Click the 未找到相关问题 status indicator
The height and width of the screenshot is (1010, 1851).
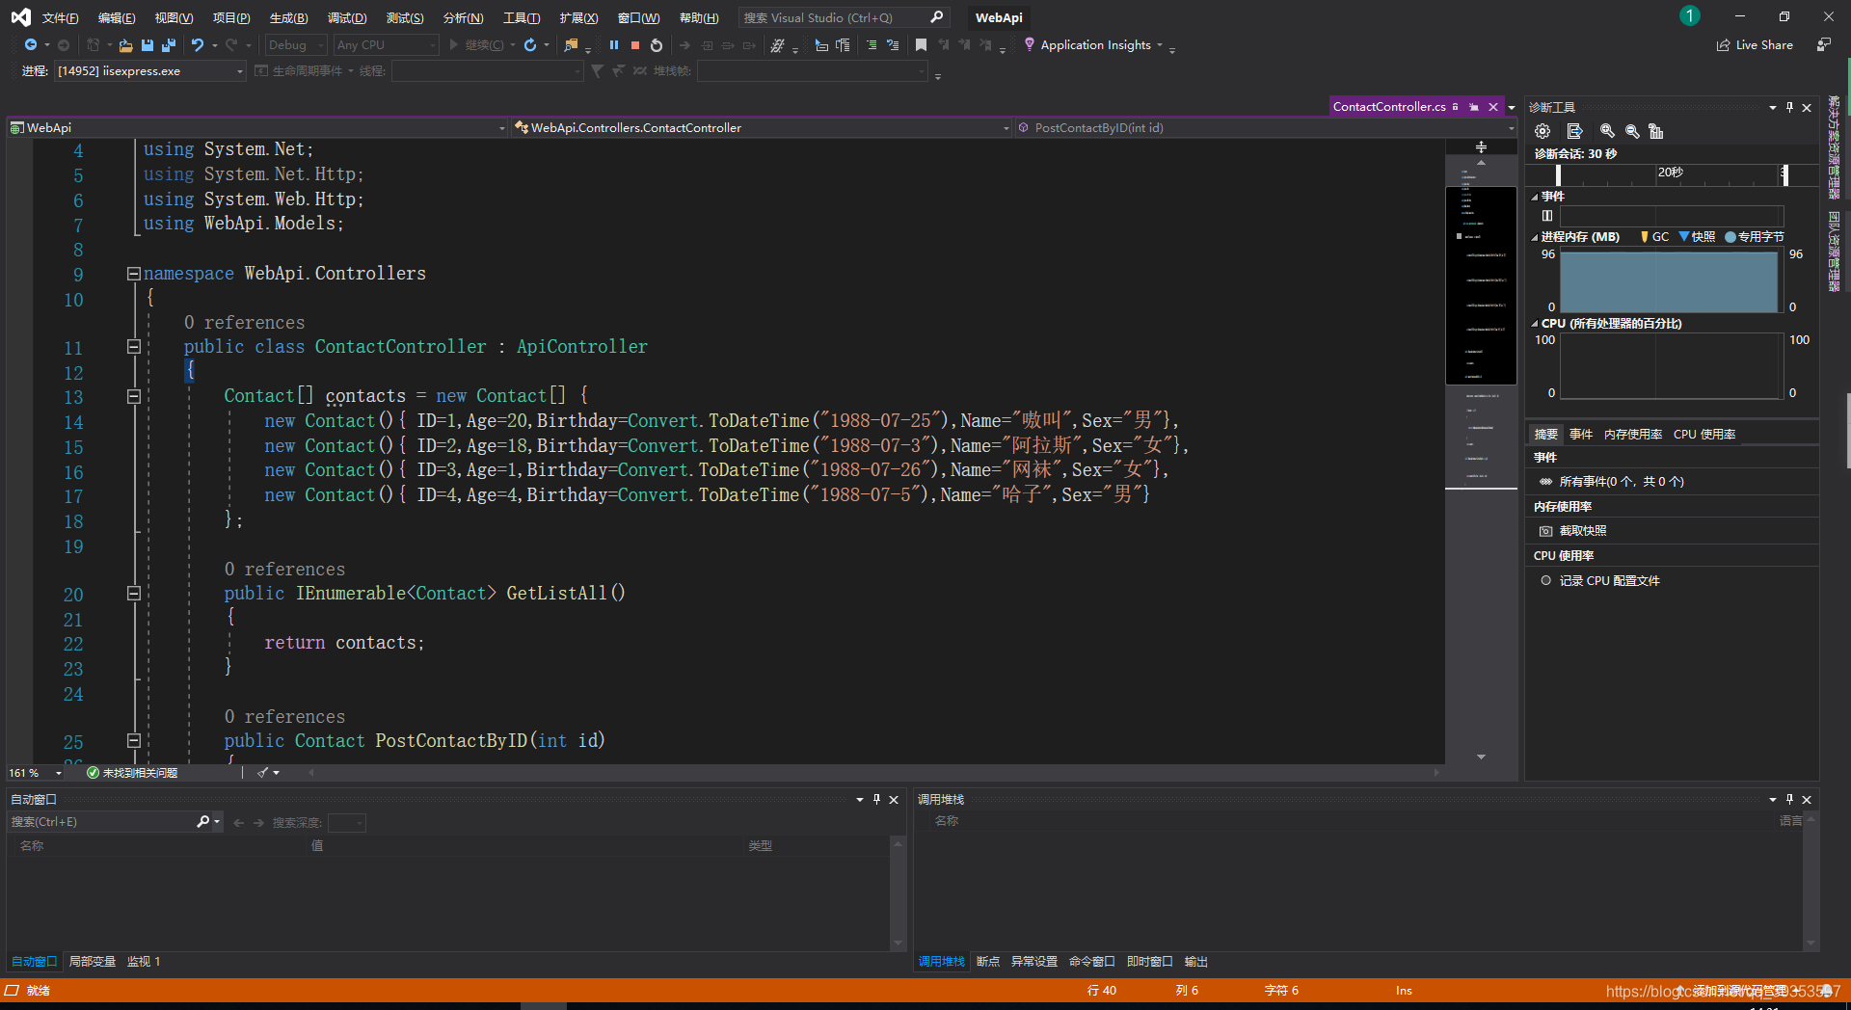[x=132, y=773]
